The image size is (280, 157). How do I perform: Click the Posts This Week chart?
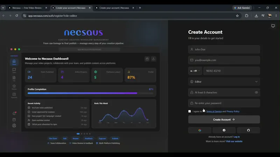tap(124, 114)
